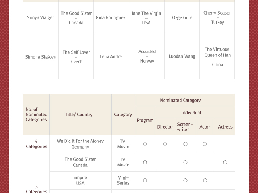Screen dimensions: 258x193
Task: Click the Nominated Category header
Action: click(185, 101)
